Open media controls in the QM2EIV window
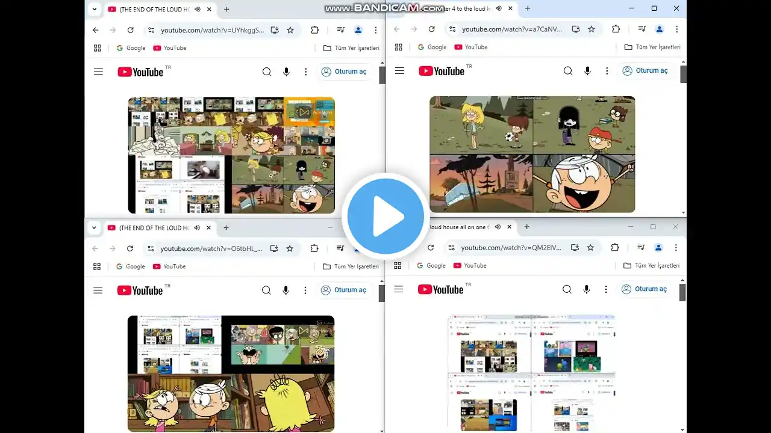Viewport: 771px width, 433px height. coord(641,247)
